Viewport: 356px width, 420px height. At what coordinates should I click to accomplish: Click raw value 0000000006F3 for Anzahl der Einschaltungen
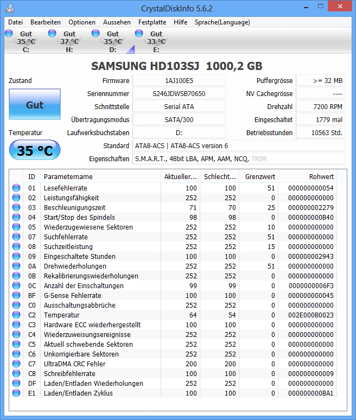click(x=311, y=285)
